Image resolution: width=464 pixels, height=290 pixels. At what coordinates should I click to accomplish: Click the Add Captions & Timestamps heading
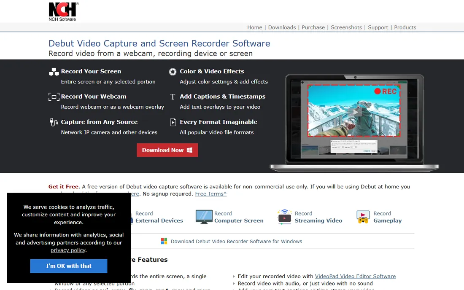223,97
